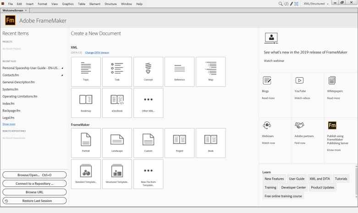Open the Graphics menu
This screenshot has height=213, width=358.
click(68, 4)
